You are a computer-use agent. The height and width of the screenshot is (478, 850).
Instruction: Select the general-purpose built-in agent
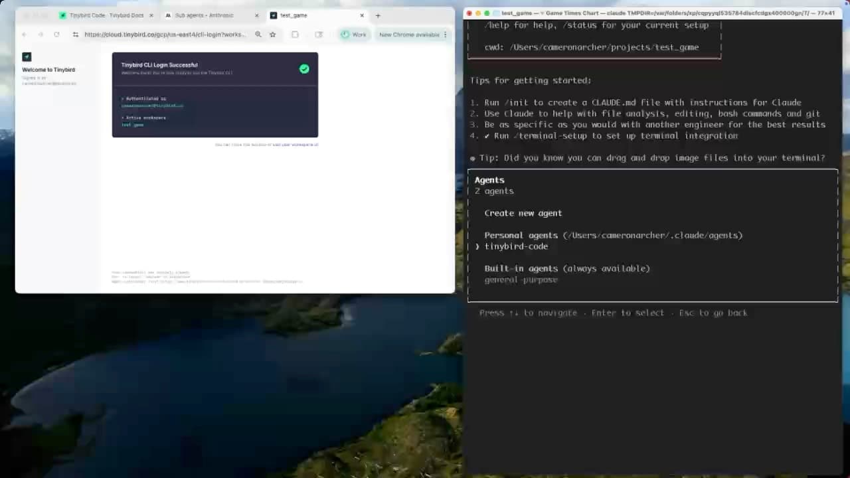tap(521, 279)
